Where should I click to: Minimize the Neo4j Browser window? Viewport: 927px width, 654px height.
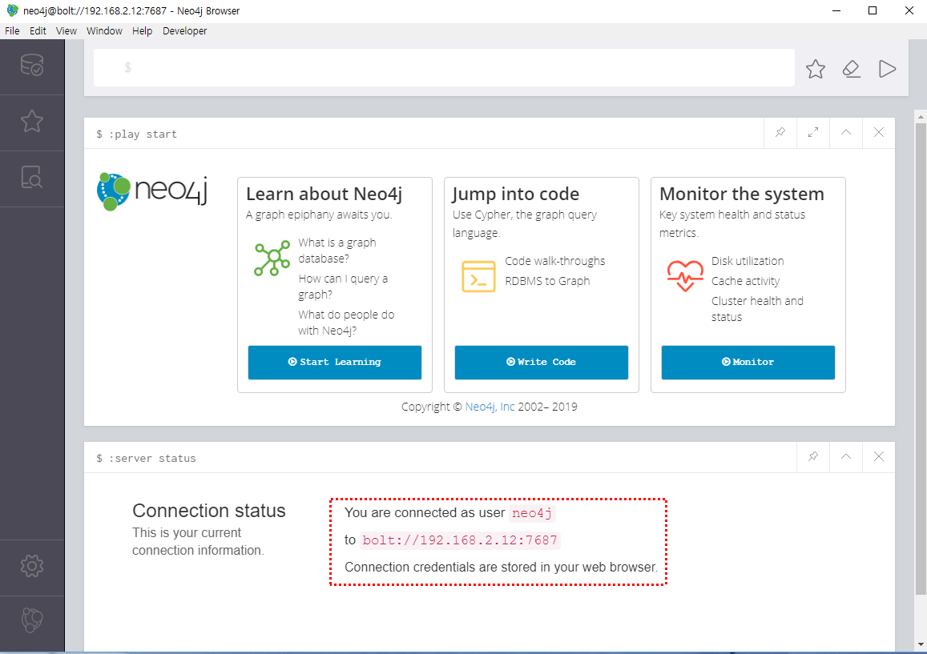[x=836, y=10]
